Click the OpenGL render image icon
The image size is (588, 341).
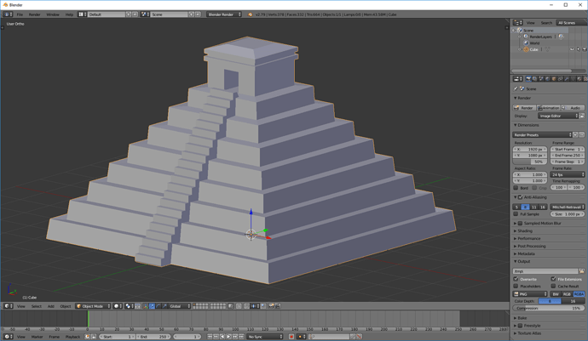271,306
